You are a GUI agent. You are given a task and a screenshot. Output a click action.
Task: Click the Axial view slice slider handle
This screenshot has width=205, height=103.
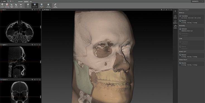[x=40, y=27]
